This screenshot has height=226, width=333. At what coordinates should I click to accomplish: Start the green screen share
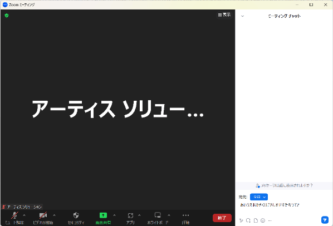click(x=103, y=218)
